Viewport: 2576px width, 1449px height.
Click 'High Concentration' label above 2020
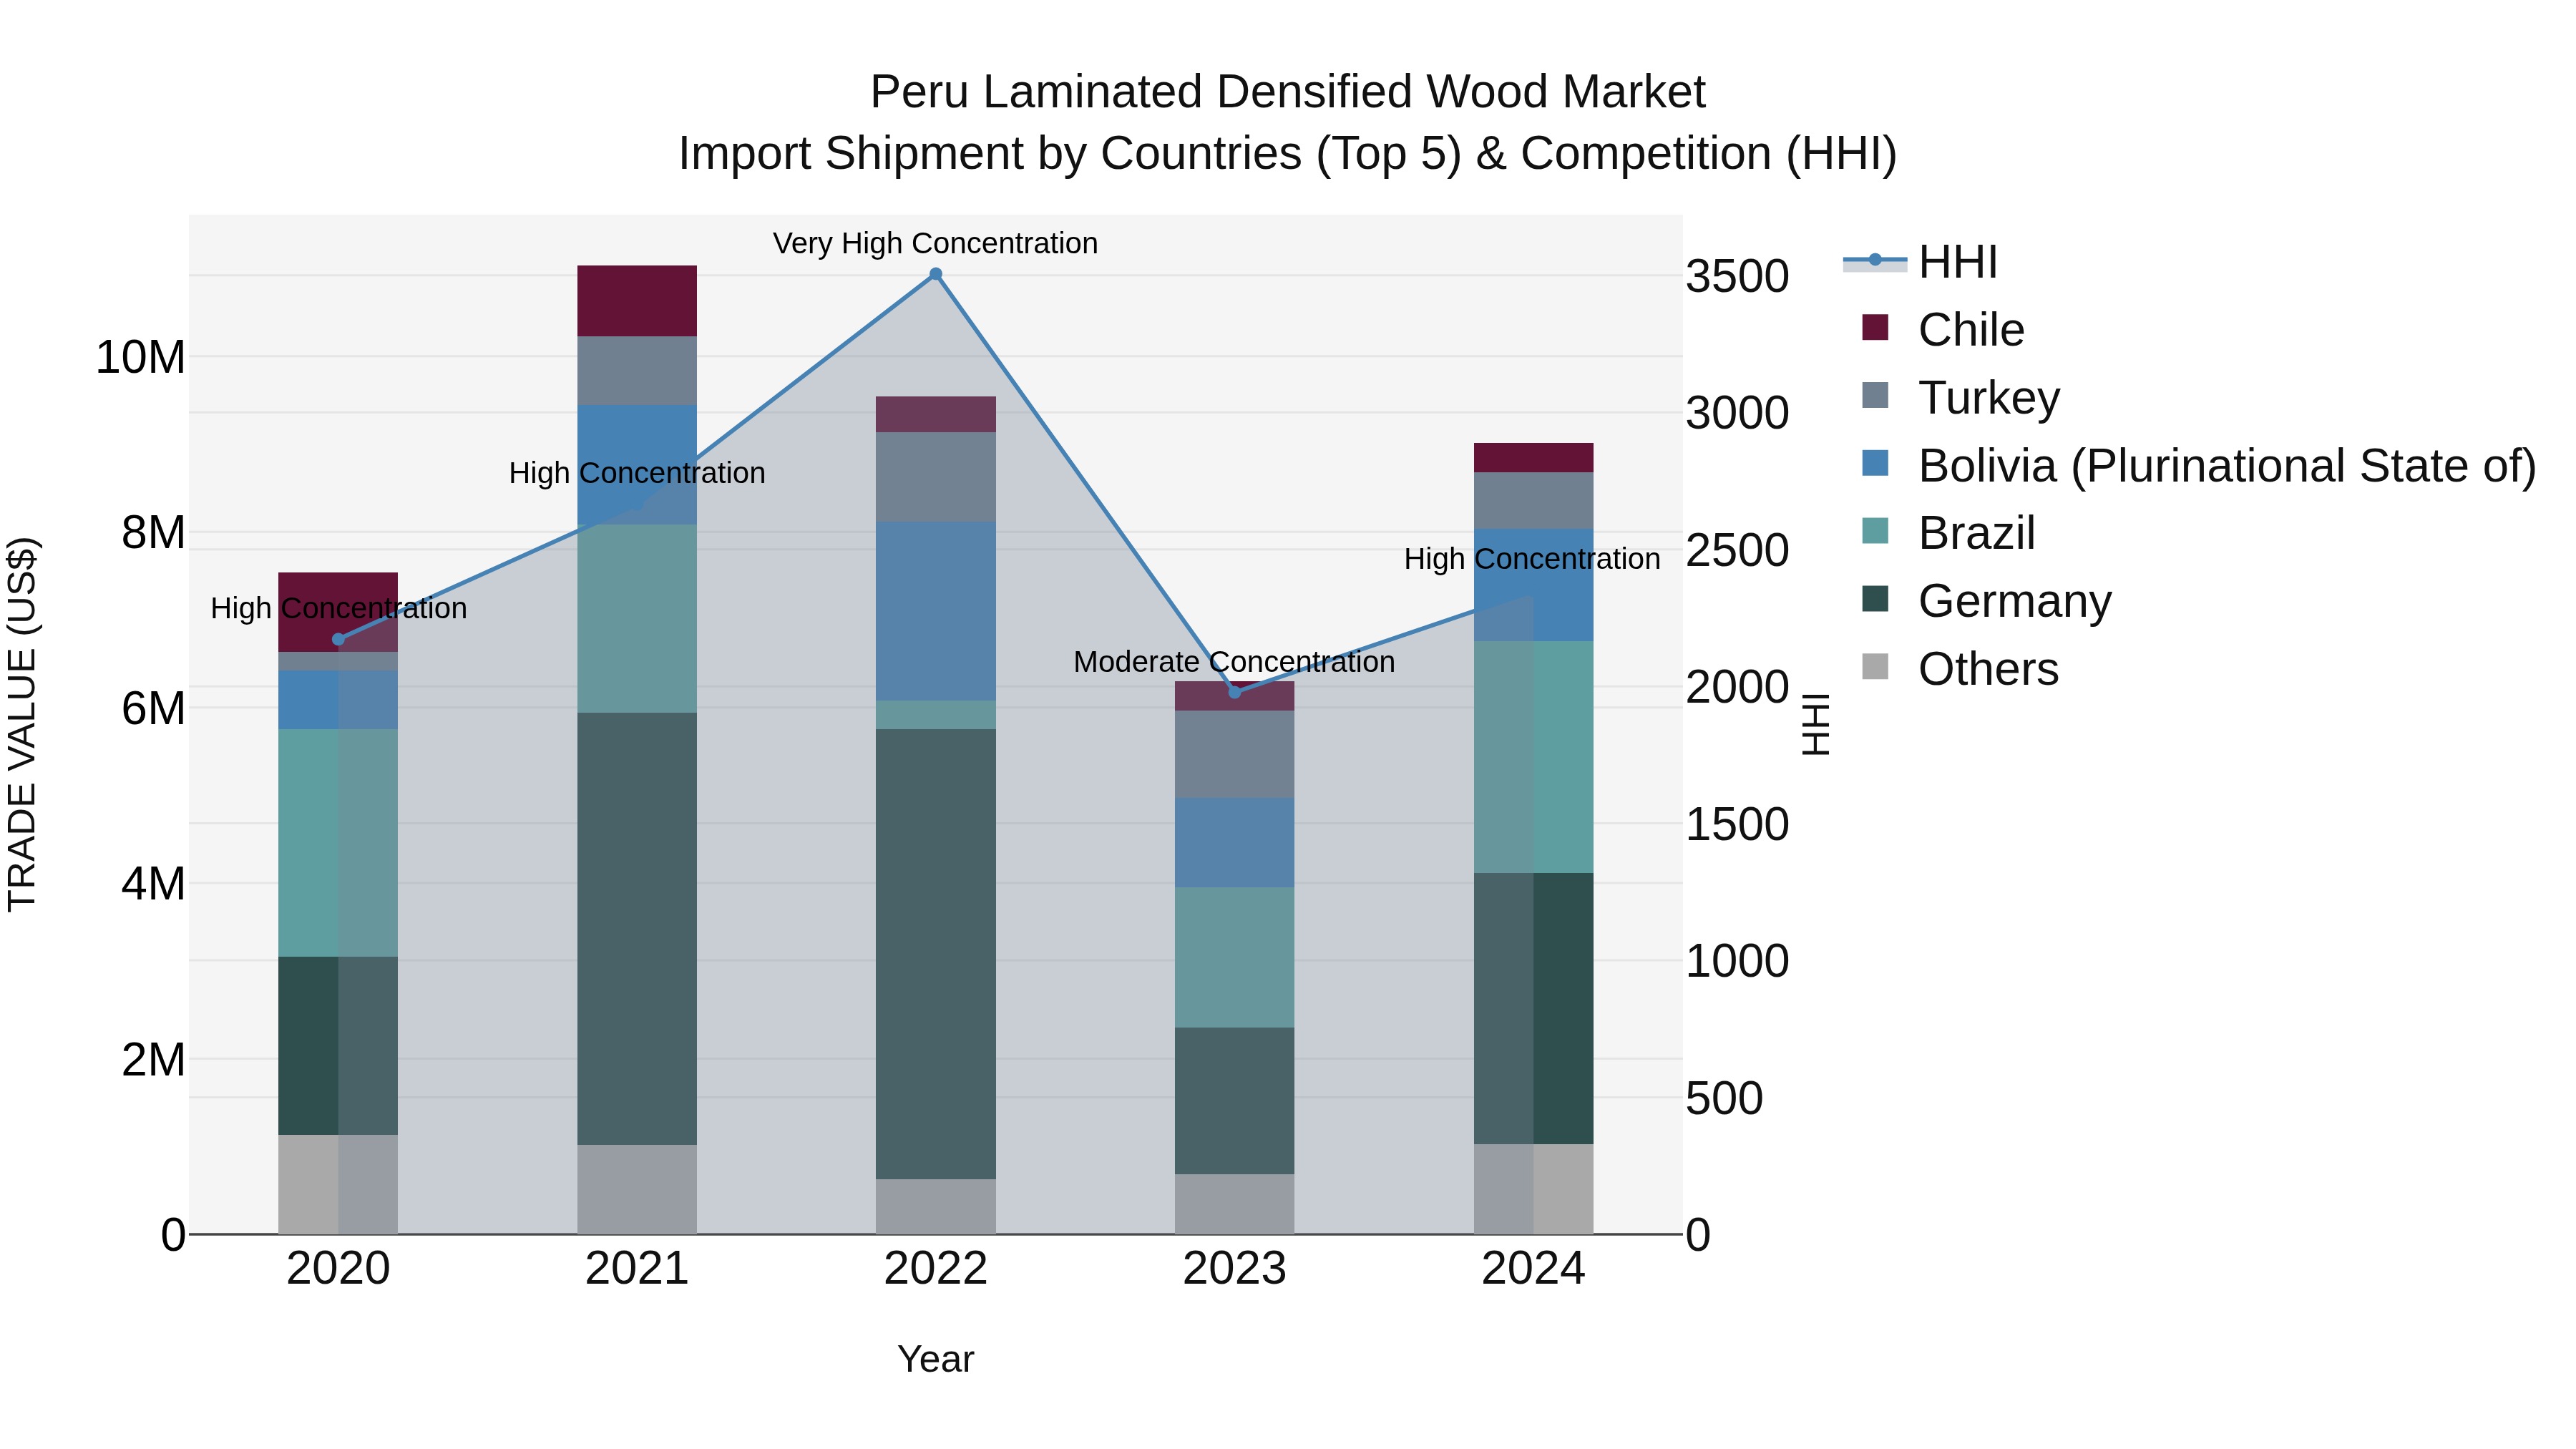[x=338, y=608]
